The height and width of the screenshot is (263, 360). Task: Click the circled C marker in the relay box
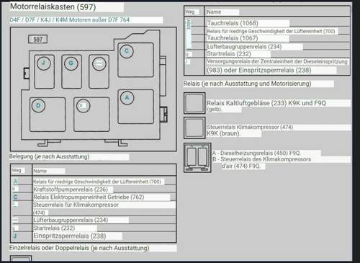tap(127, 51)
